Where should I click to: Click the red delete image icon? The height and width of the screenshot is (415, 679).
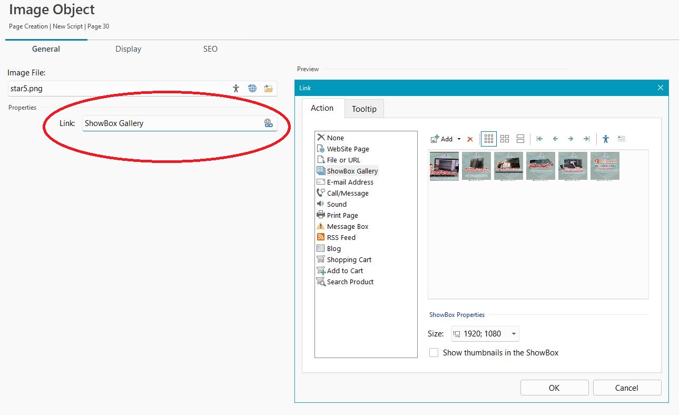[x=470, y=139]
